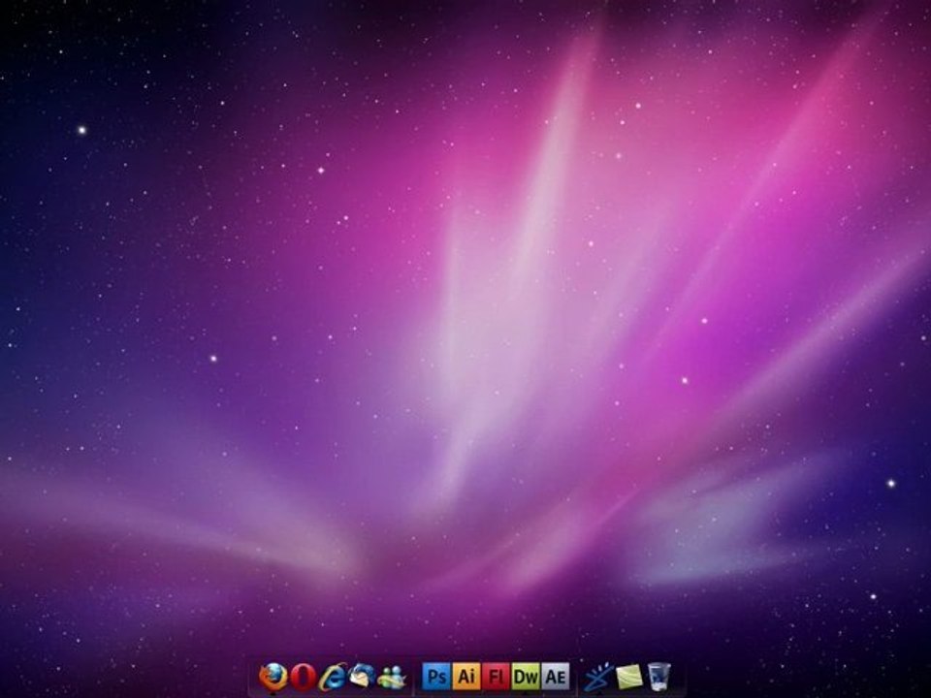Launch Firefox from the dock
This screenshot has height=698, width=931.
tap(273, 677)
